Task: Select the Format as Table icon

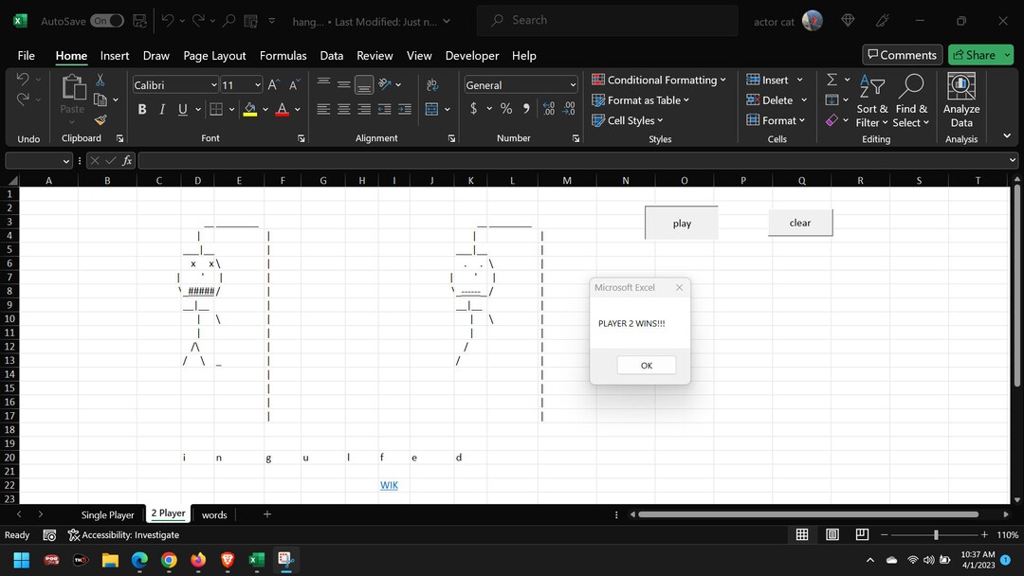Action: coord(598,99)
